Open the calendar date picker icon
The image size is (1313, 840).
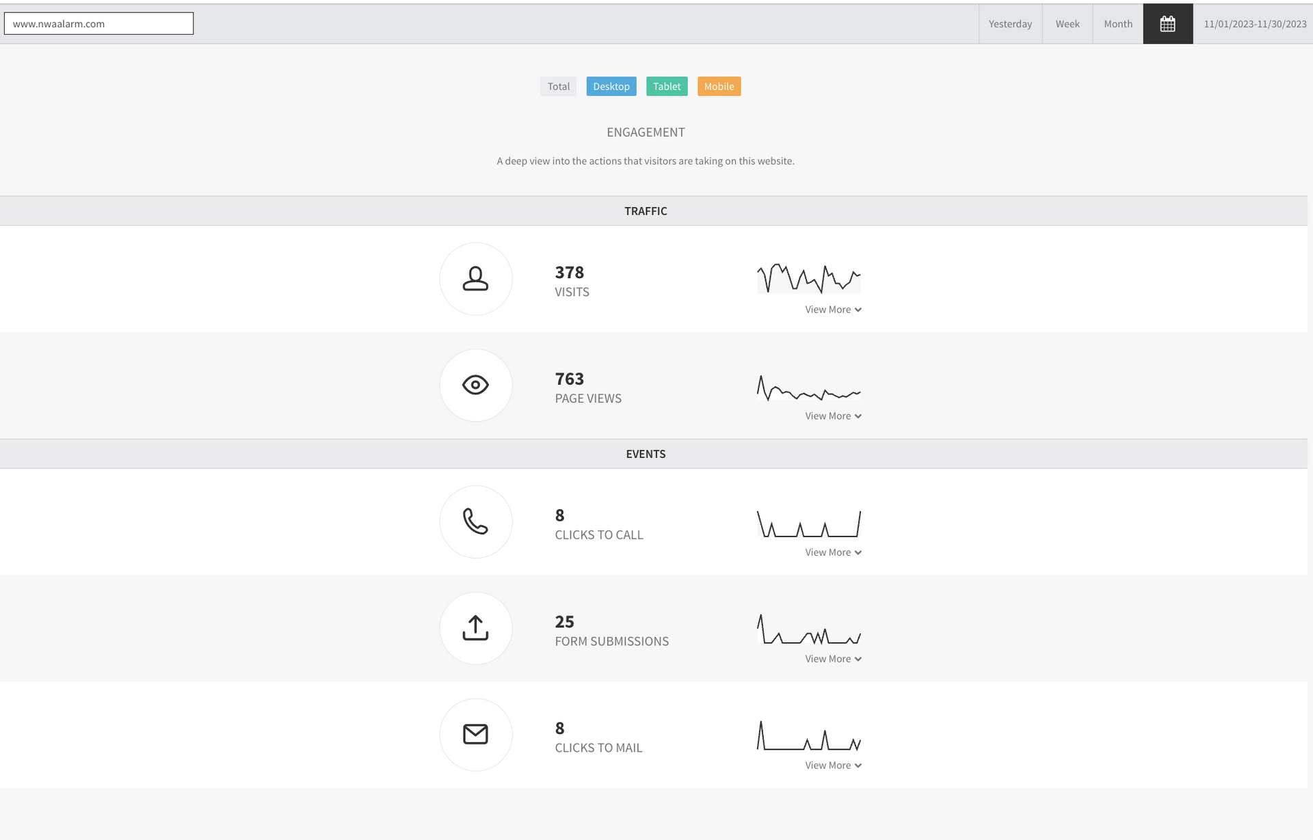(x=1167, y=24)
